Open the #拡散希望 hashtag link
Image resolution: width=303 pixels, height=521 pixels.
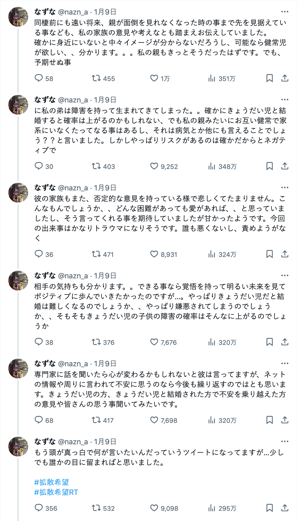(51, 482)
